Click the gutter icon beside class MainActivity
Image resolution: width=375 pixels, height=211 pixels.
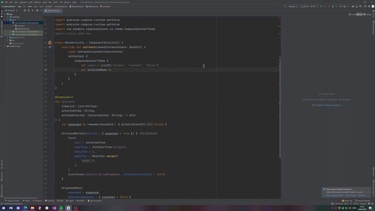tap(49, 43)
